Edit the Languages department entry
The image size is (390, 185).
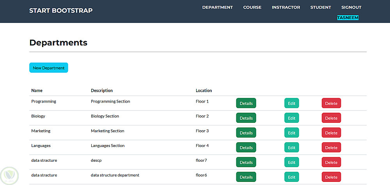292,148
